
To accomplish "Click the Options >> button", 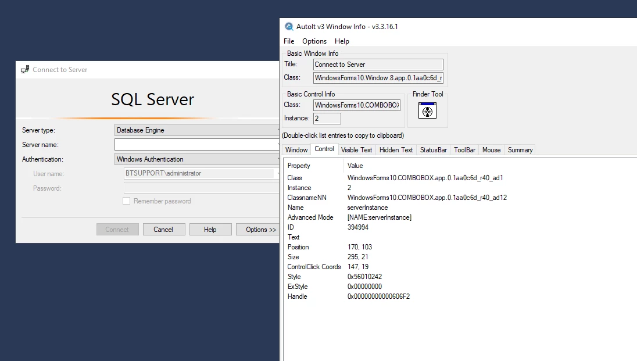I will click(x=257, y=229).
